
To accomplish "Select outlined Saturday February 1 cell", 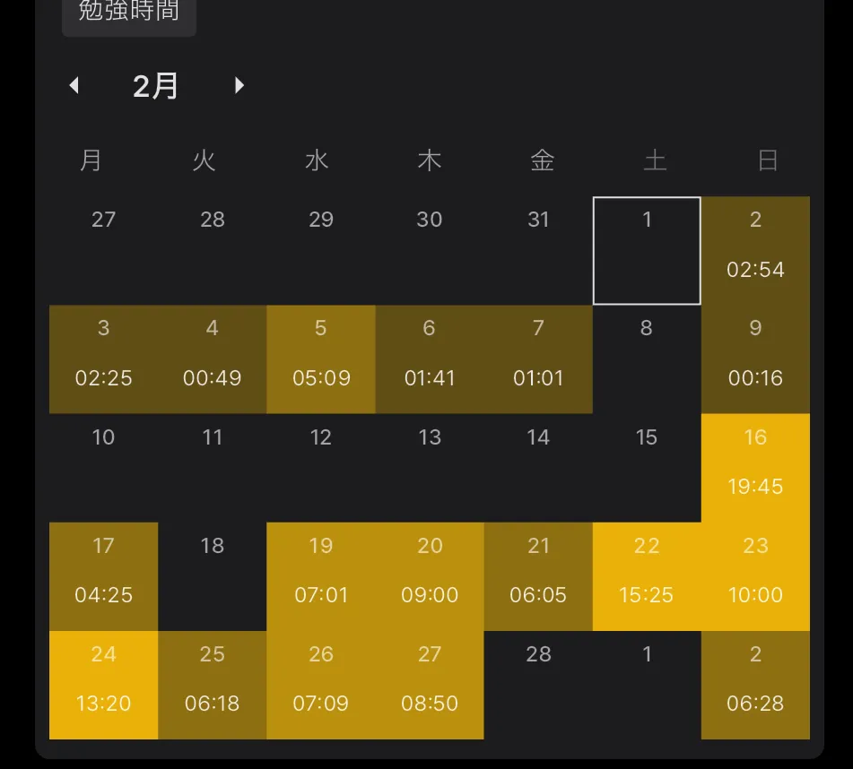I will (x=647, y=251).
